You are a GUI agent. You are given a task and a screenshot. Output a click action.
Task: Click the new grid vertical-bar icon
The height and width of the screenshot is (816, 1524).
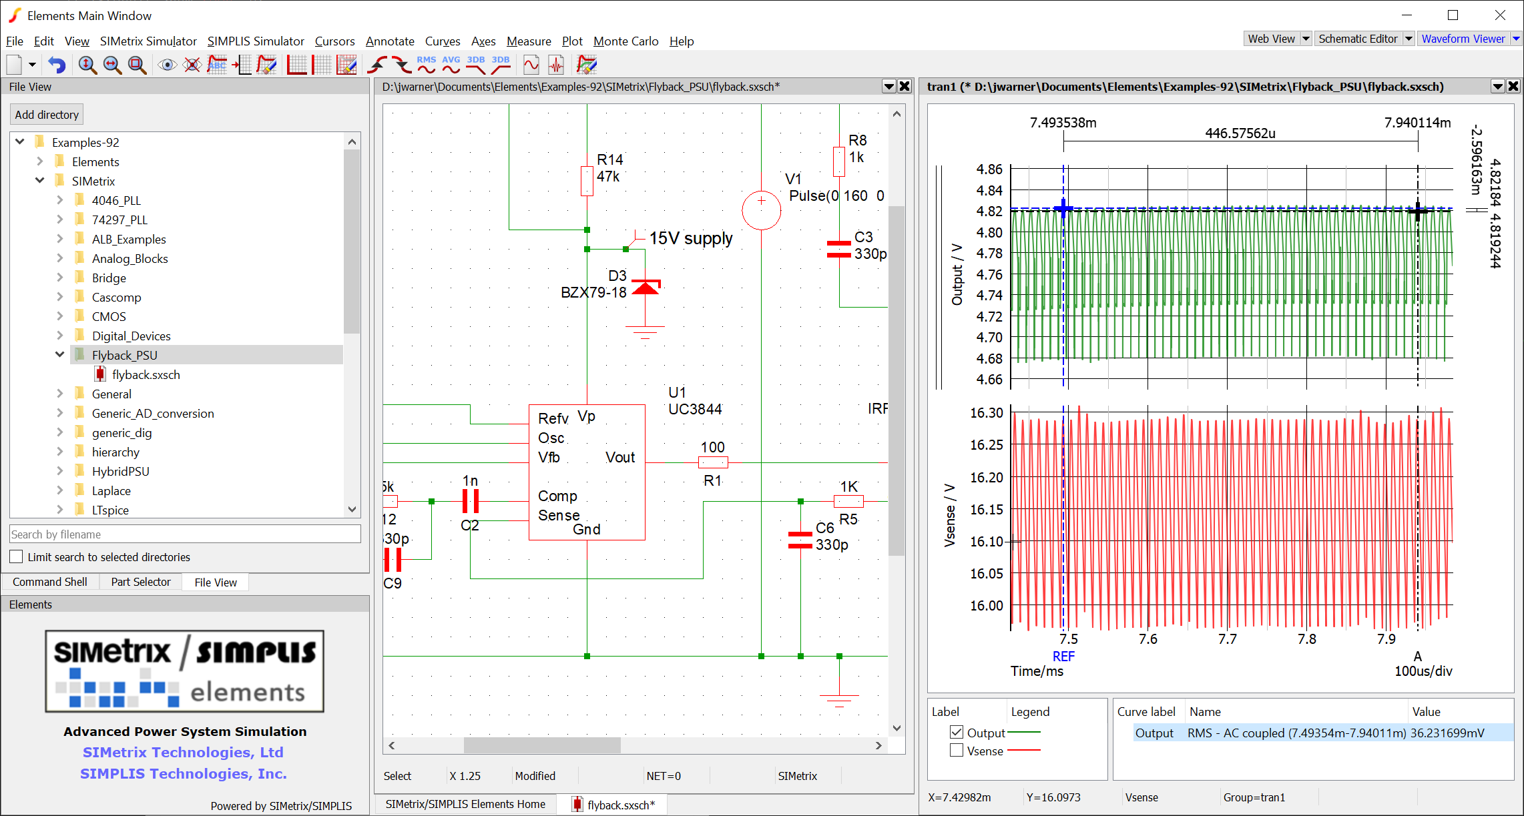(x=321, y=65)
